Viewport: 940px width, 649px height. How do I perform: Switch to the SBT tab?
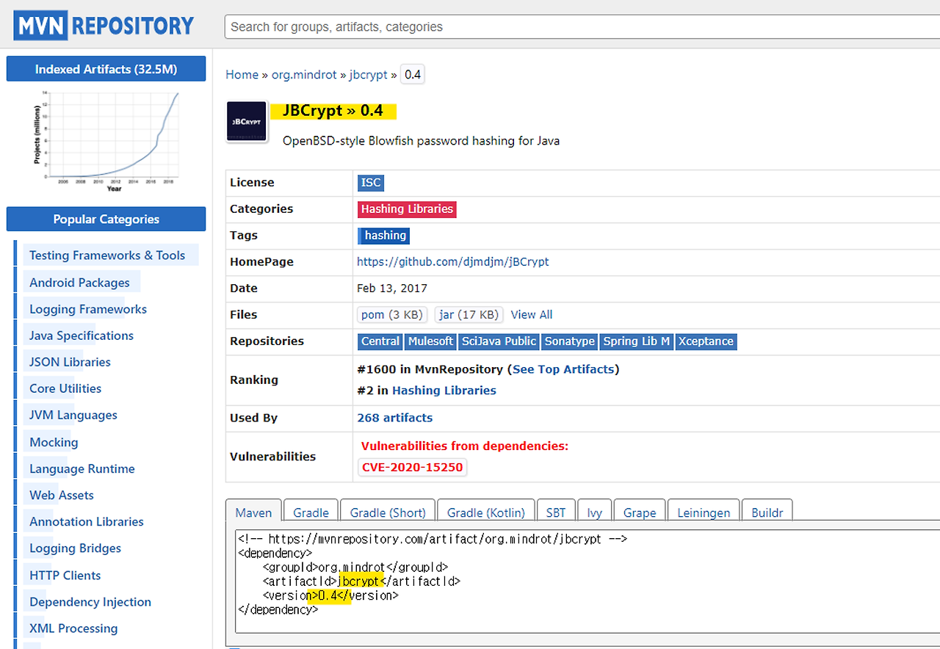coord(556,512)
